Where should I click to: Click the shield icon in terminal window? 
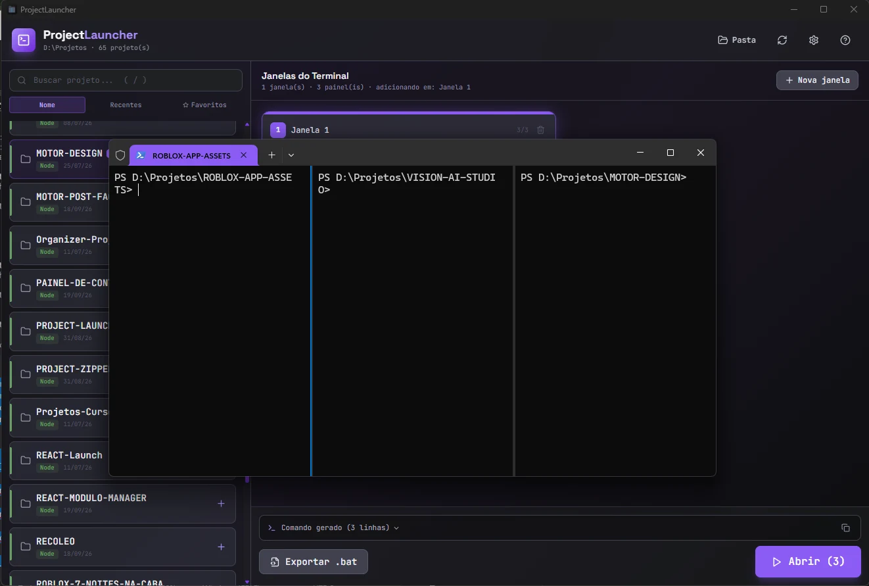point(120,155)
